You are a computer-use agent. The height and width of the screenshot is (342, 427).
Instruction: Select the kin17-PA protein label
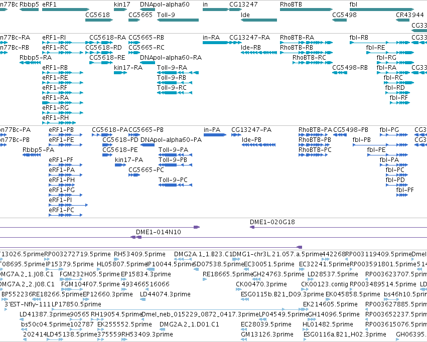(x=129, y=160)
